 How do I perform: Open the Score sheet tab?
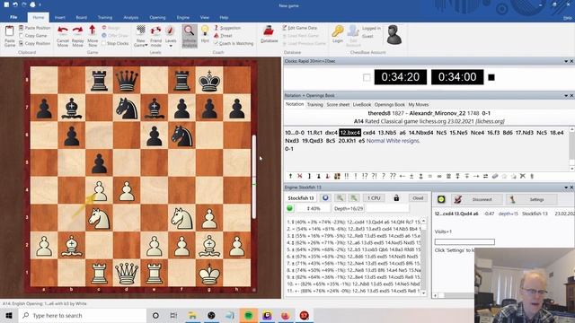click(x=338, y=105)
